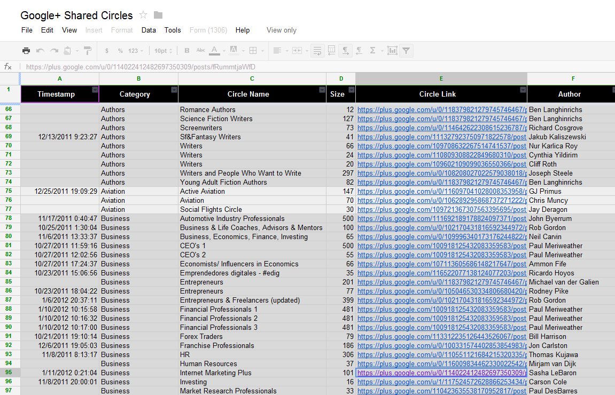This screenshot has height=395, width=615.
Task: Click the clipboard paste icon
Action: pyautogui.click(x=67, y=51)
